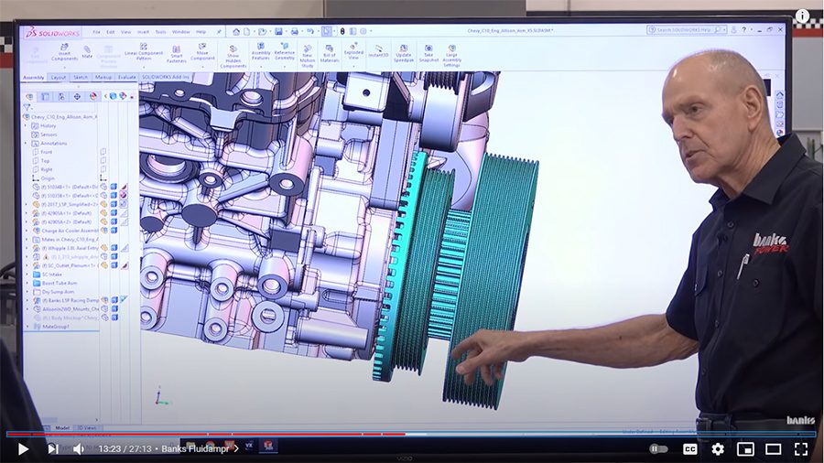Select Move Component tool
This screenshot has width=824, height=463.
click(202, 52)
